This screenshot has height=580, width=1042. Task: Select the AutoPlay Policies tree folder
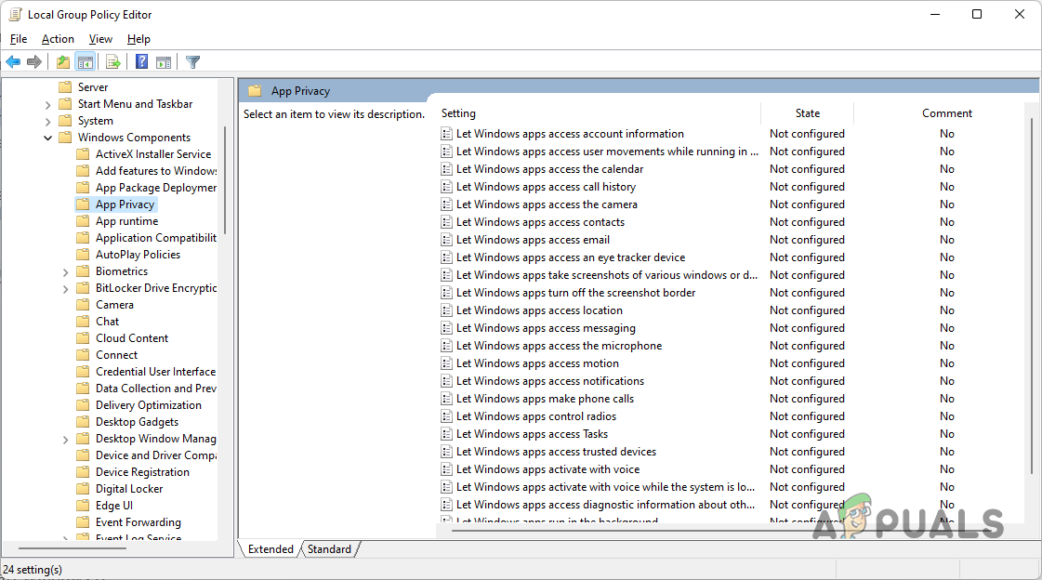coord(138,255)
